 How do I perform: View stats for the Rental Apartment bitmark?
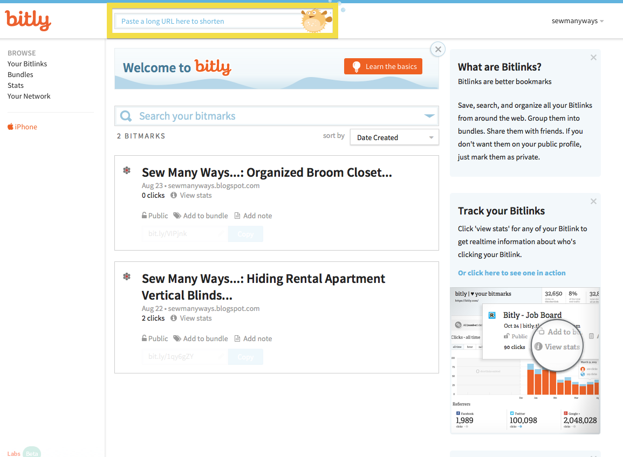[191, 318]
